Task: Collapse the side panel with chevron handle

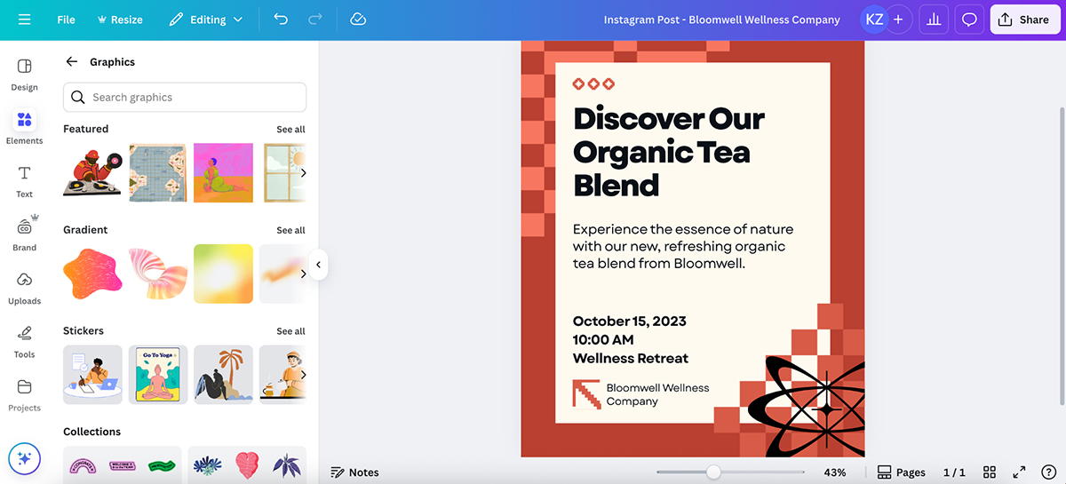Action: pyautogui.click(x=318, y=265)
